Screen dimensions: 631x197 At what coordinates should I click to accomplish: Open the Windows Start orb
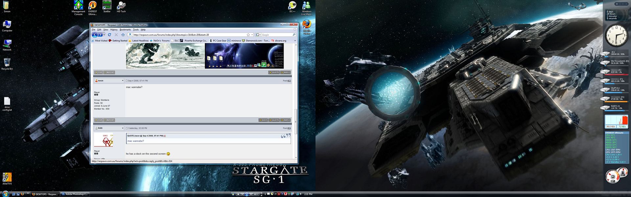[x=5, y=194]
